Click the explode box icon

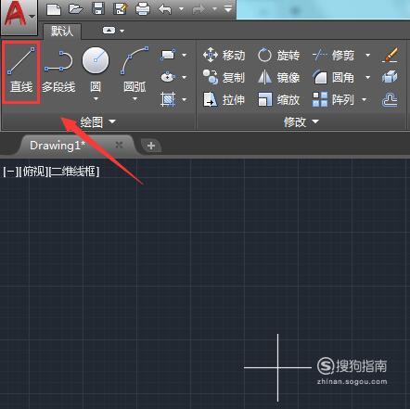(390, 77)
